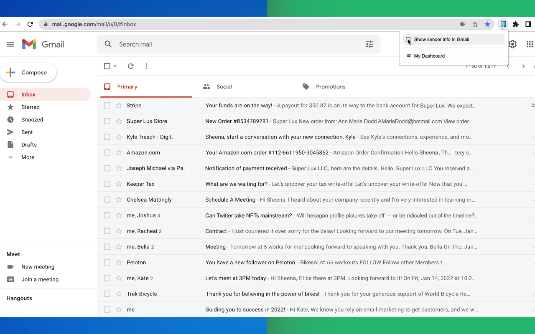Viewport: 535px width, 334px height.
Task: Star the Stripe email
Action: click(x=119, y=106)
